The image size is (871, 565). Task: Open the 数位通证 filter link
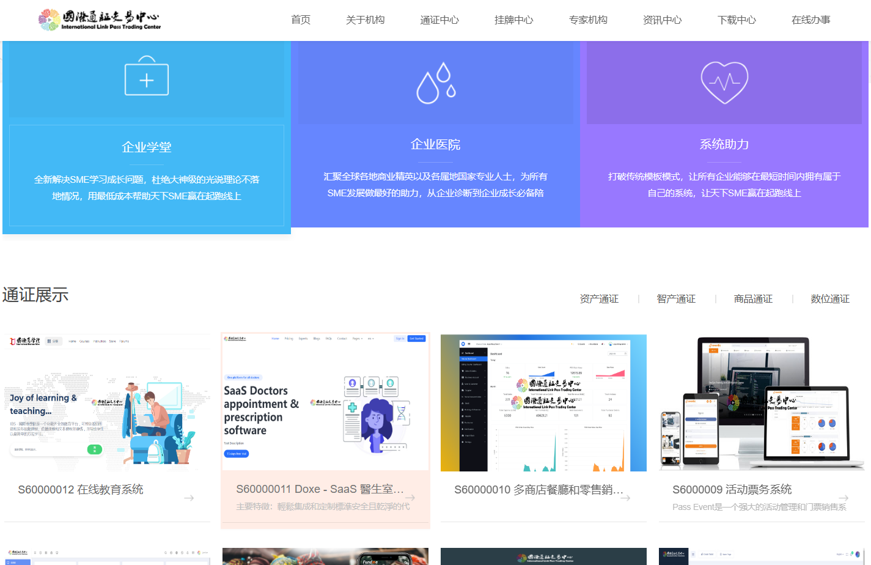pos(830,299)
